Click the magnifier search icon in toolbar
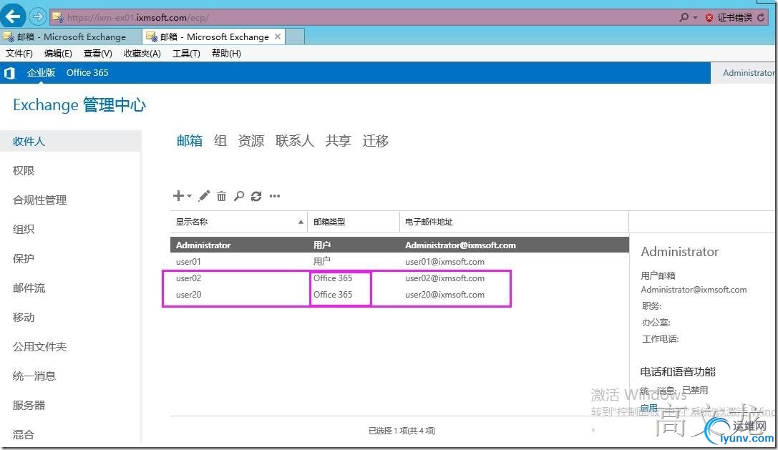The image size is (778, 450). click(x=238, y=196)
